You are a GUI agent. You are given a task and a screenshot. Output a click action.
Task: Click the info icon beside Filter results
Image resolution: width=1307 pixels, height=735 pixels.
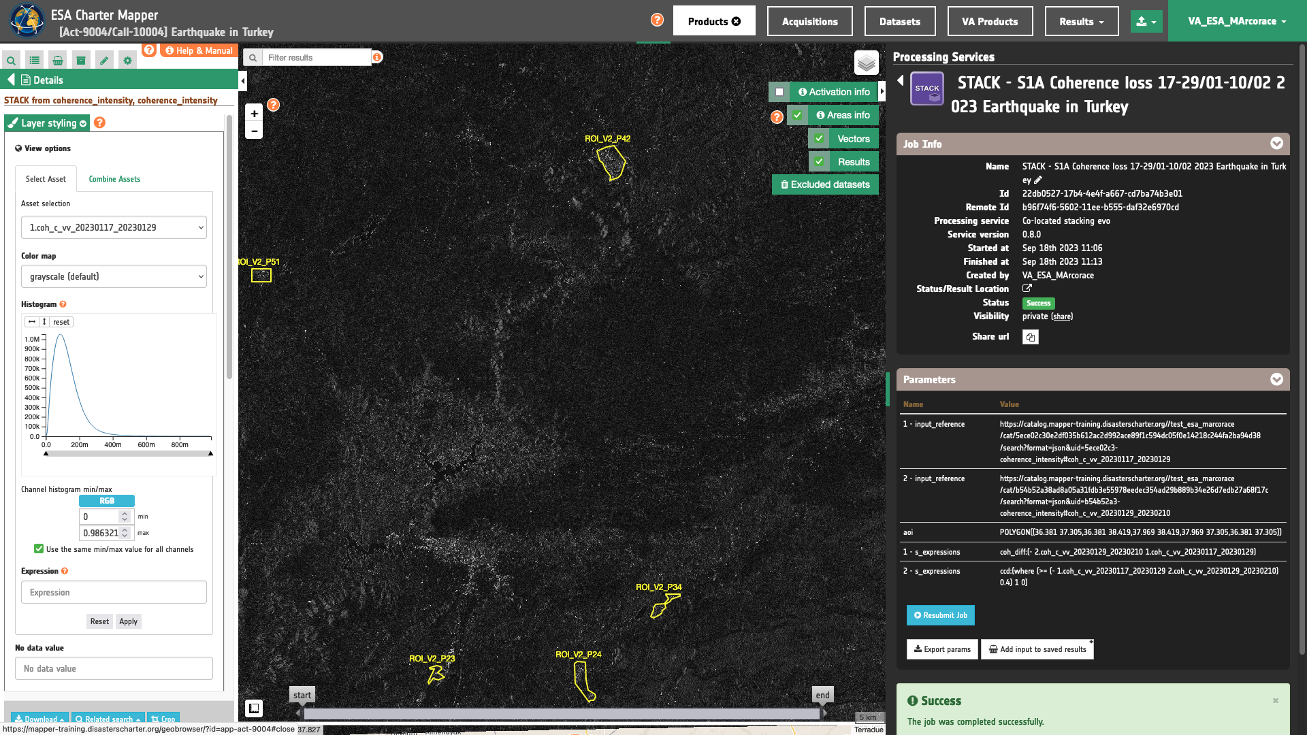pyautogui.click(x=377, y=57)
